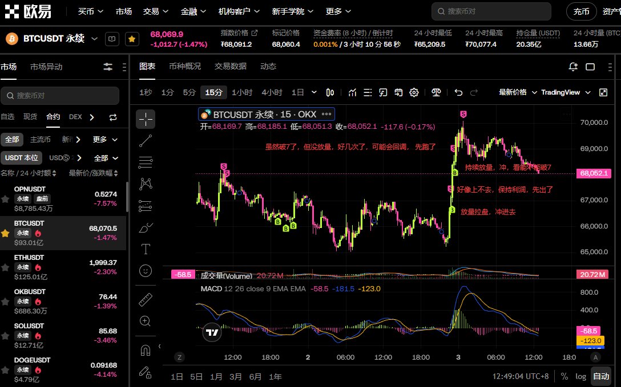Image resolution: width=621 pixels, height=387 pixels.
Task: Click the 充币 deposit button
Action: coord(582,11)
